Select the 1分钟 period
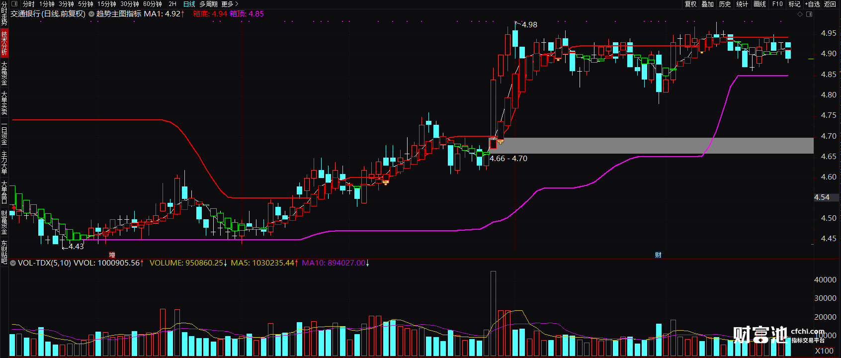841x358 pixels. coord(47,4)
